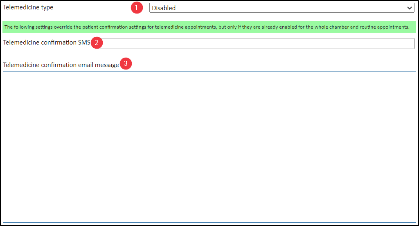Click the word 'SMS' in the field label

click(x=84, y=43)
